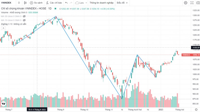The height and width of the screenshot is (112, 200).
Task: Open chart settings gear in top toolbar
Action: point(186,3)
